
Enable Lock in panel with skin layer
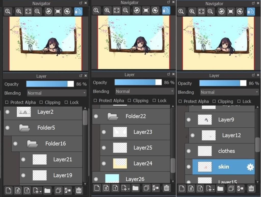coord(239,101)
